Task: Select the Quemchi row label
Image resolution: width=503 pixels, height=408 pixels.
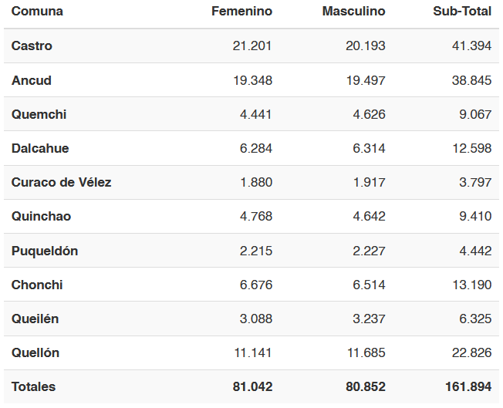Action: (39, 114)
